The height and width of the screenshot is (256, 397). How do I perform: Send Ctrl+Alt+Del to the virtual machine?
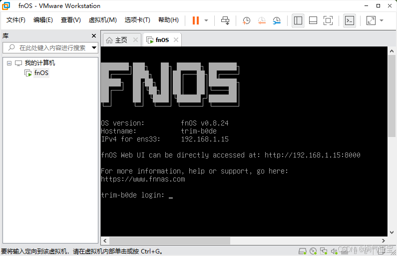225,20
